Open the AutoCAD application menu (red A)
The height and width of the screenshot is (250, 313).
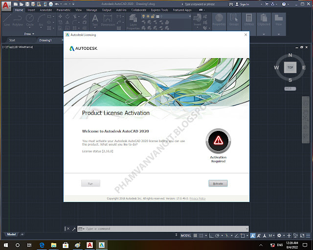coord(6,6)
